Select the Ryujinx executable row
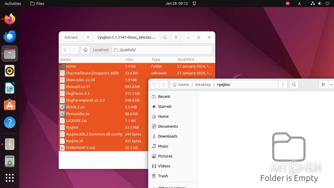The width and height of the screenshot is (334, 188). tap(104, 127)
